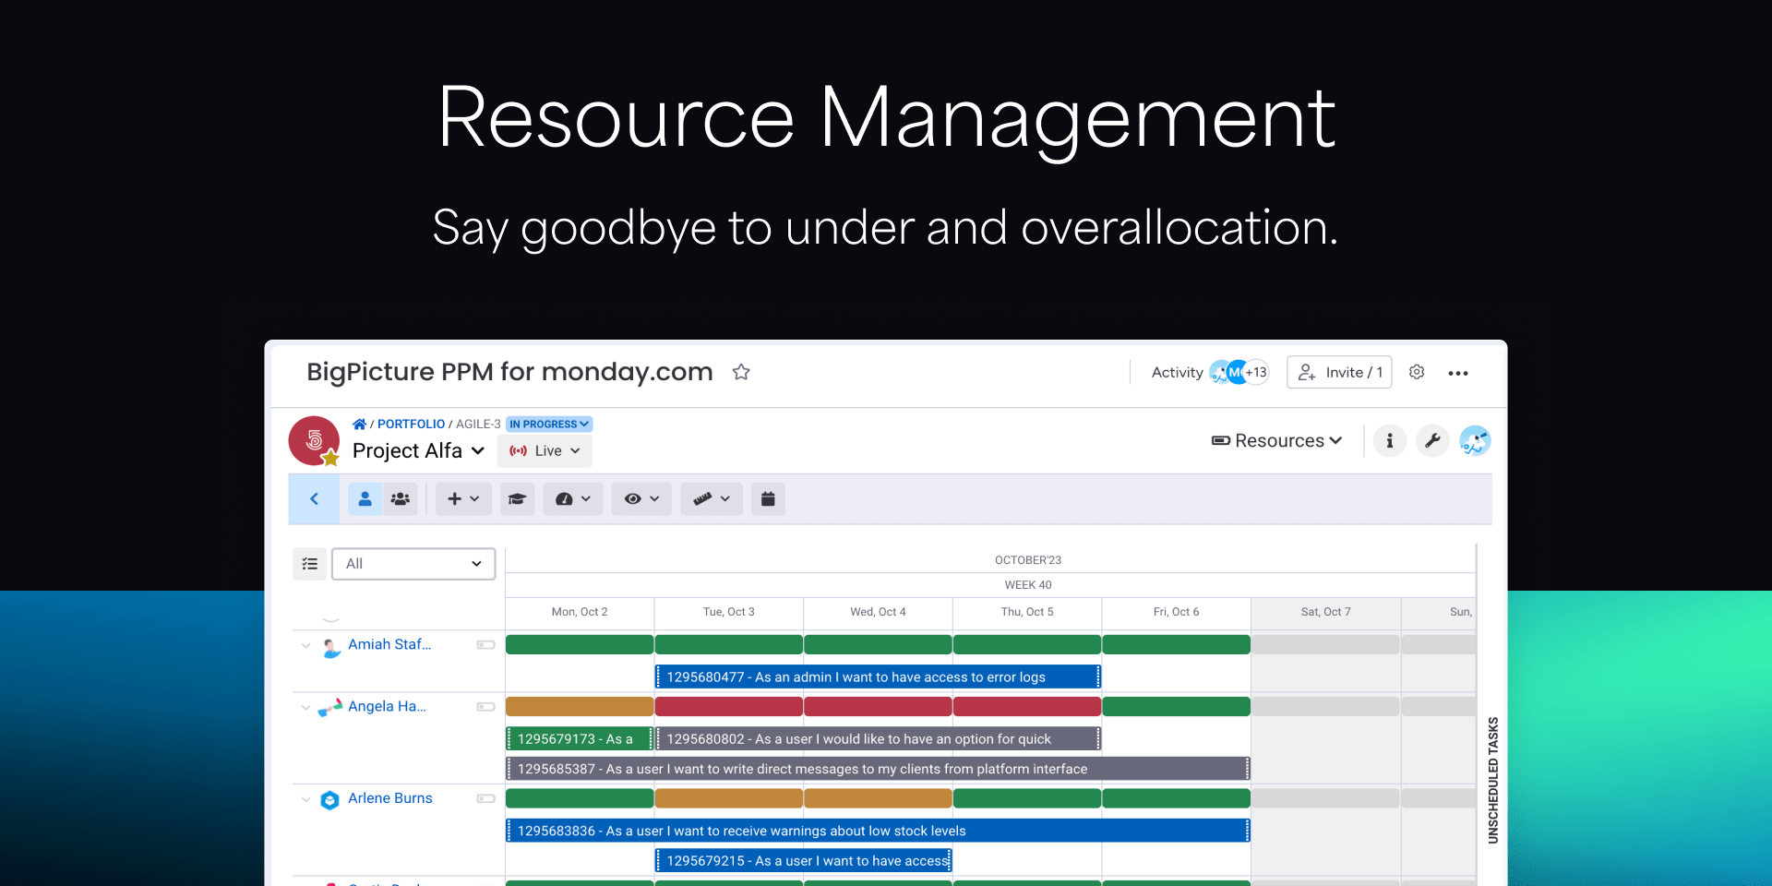
Task: Click the Project Alfa red logo
Action: point(314,440)
